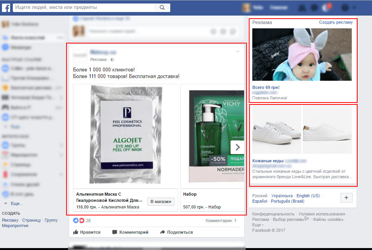Open the white sneakers ad image
This screenshot has height=250, width=372.
click(x=302, y=130)
